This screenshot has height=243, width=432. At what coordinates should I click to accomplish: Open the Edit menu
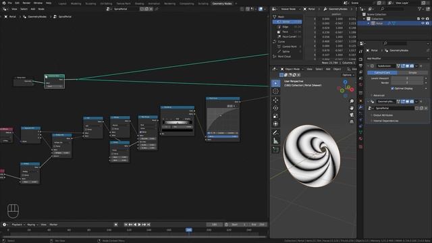click(17, 3)
